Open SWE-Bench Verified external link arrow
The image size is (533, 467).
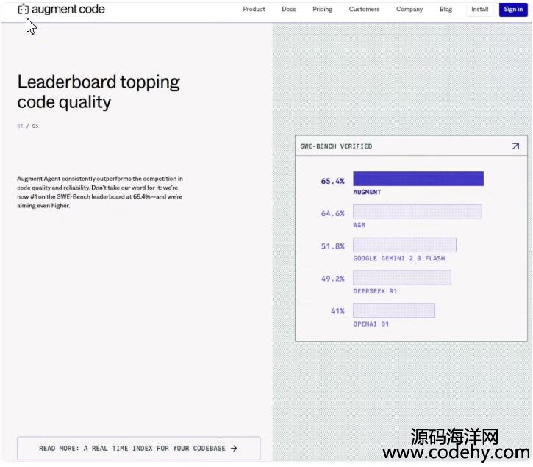515,146
